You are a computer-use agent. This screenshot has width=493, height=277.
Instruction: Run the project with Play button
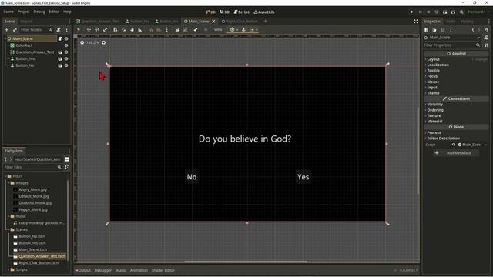click(x=411, y=12)
